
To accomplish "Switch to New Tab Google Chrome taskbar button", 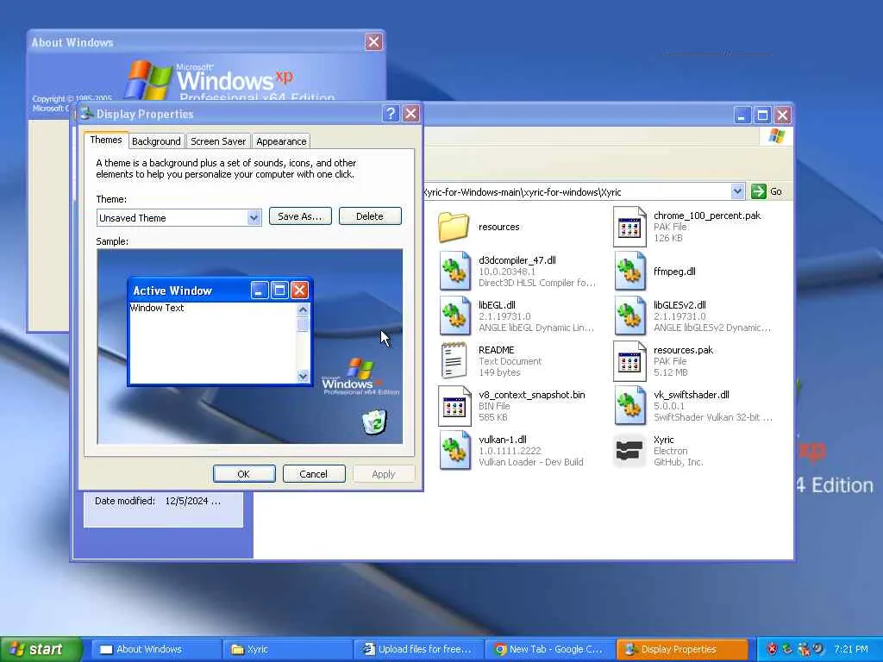I will pyautogui.click(x=551, y=649).
